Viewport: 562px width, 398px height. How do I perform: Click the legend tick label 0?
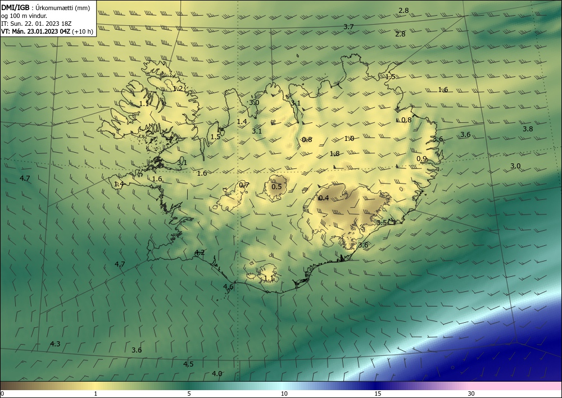tap(2, 394)
